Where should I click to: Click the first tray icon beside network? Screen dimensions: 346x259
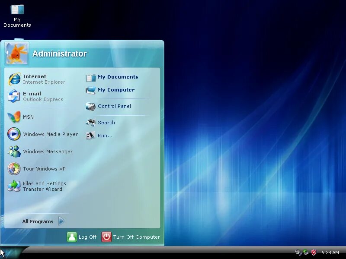point(298,253)
